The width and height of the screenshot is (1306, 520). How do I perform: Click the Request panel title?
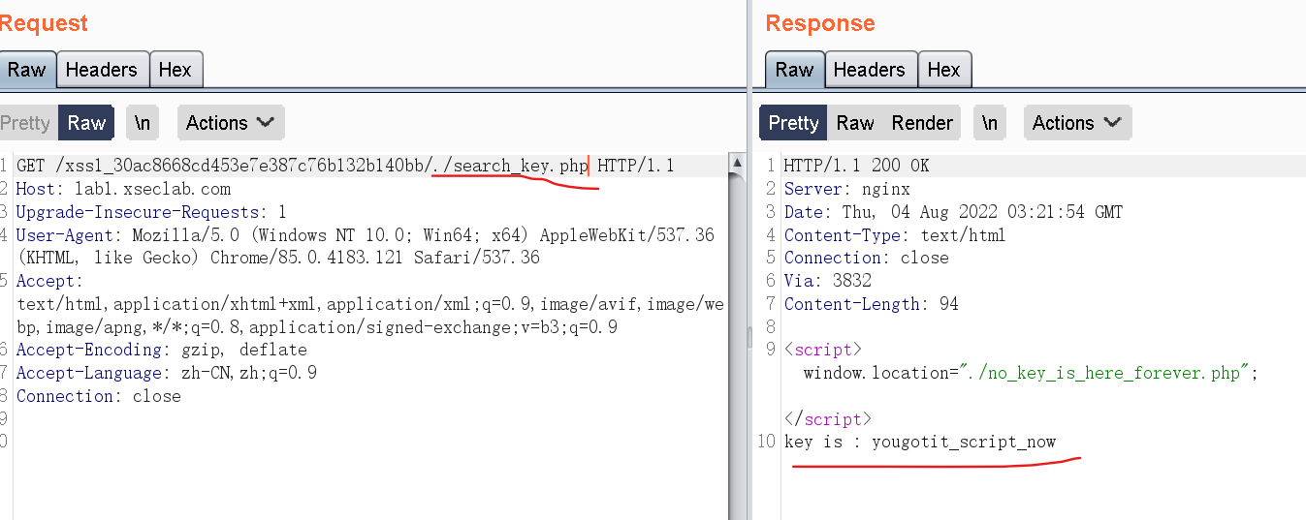(44, 23)
